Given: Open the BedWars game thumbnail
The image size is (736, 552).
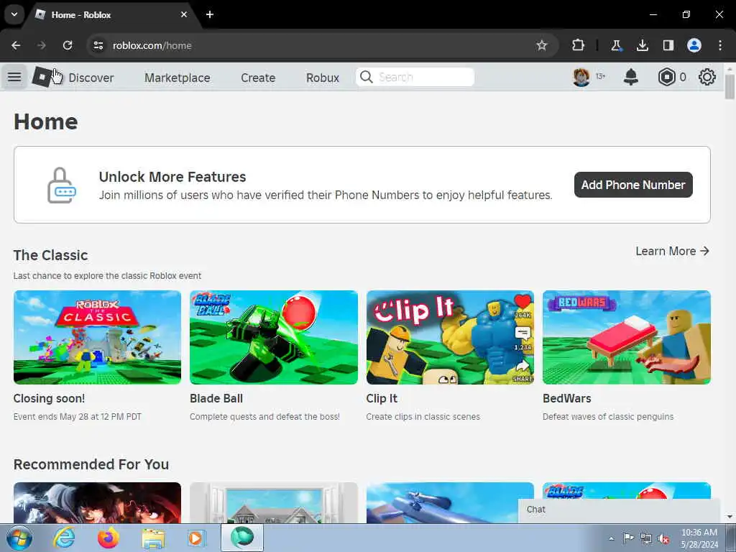Looking at the screenshot, I should (626, 337).
